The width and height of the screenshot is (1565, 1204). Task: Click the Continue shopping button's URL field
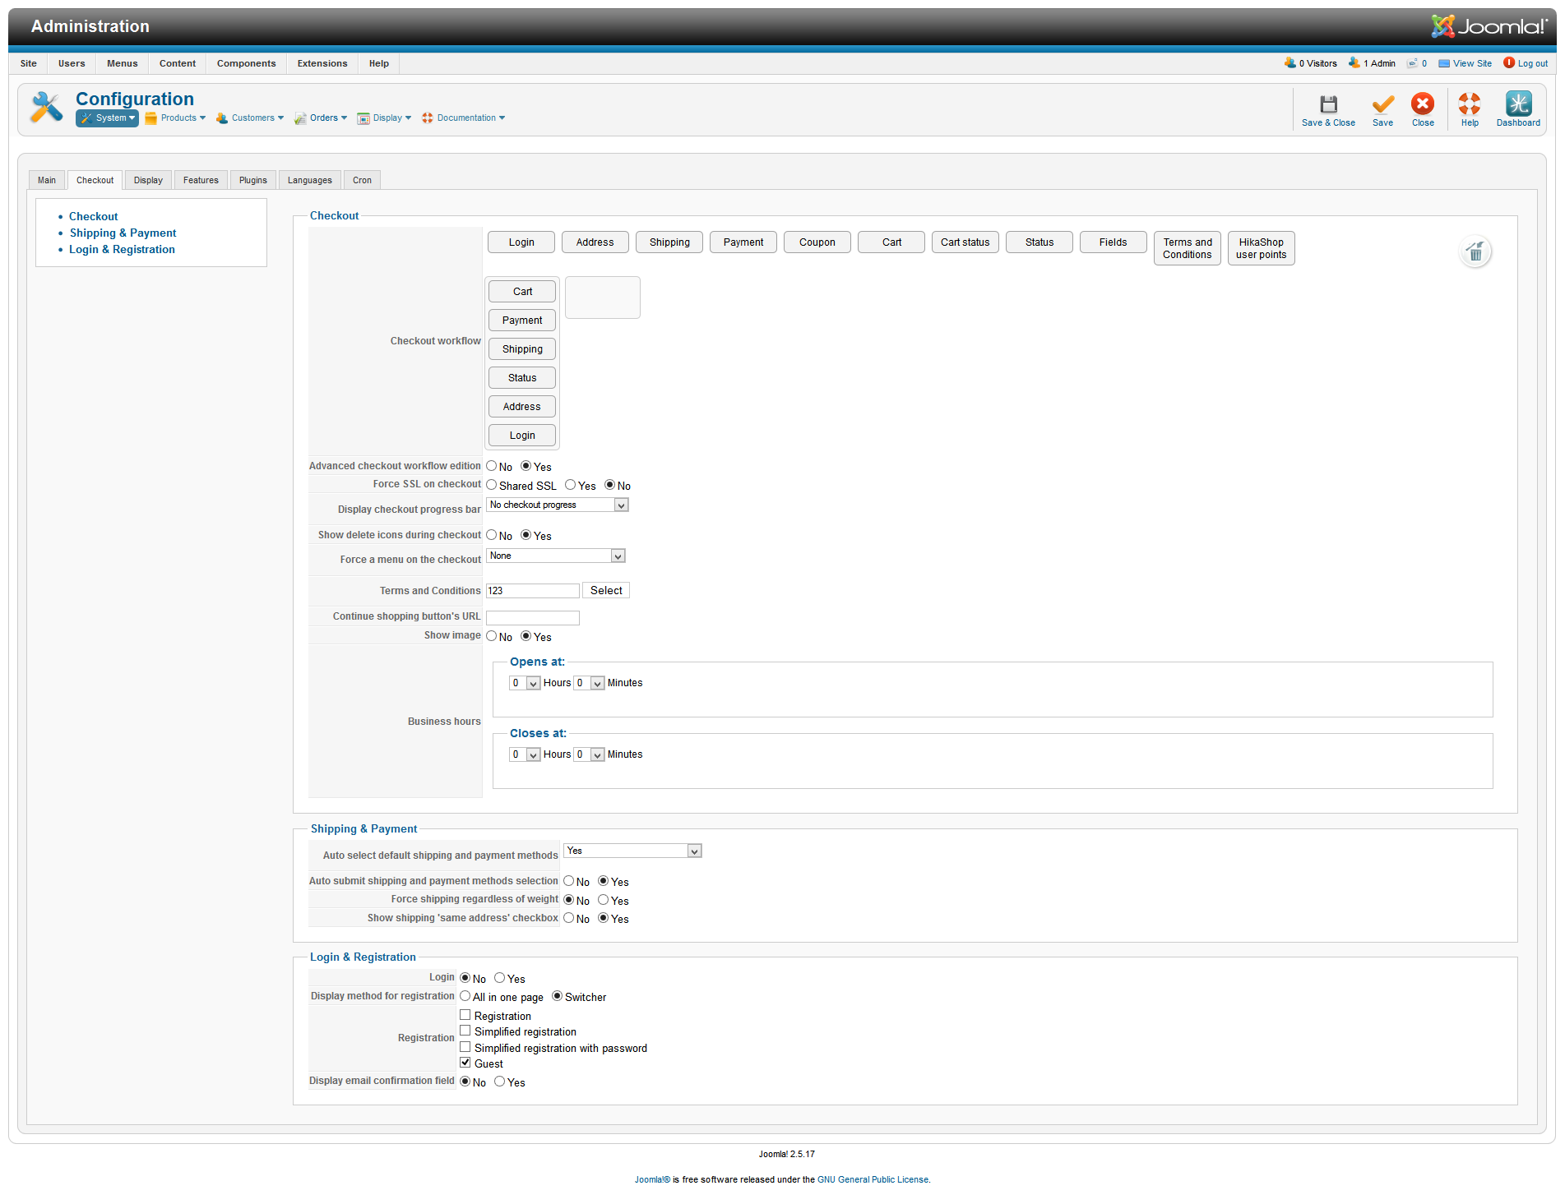point(532,617)
